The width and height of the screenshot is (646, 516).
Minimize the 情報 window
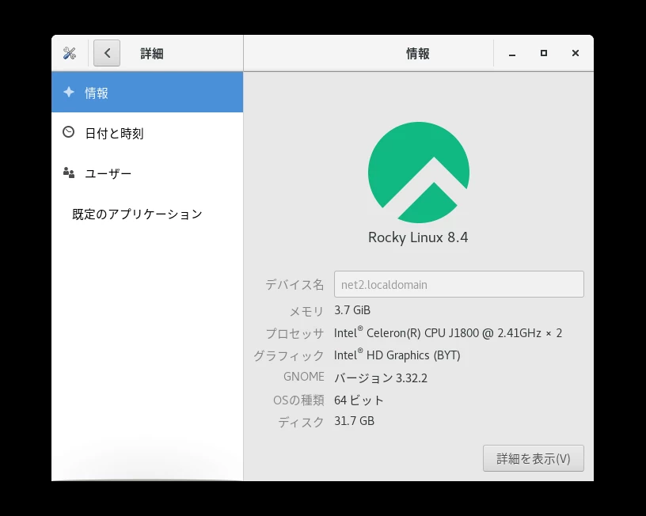(512, 54)
